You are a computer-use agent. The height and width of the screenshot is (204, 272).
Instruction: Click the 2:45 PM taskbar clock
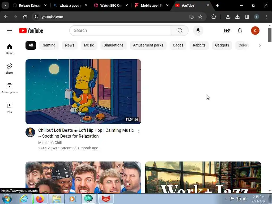(x=258, y=199)
